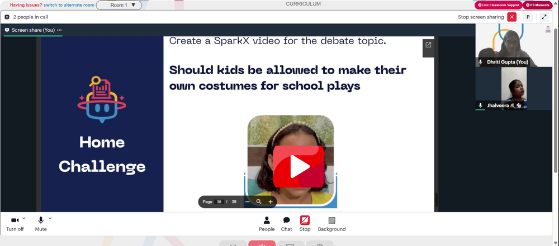Click the CURRICULUM heading

point(303,4)
